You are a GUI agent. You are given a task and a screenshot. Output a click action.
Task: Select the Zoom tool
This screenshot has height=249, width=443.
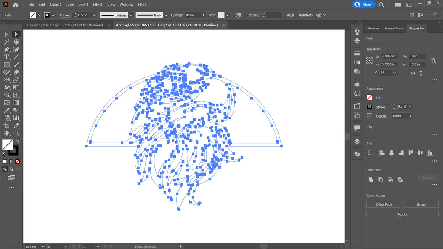pos(16,133)
